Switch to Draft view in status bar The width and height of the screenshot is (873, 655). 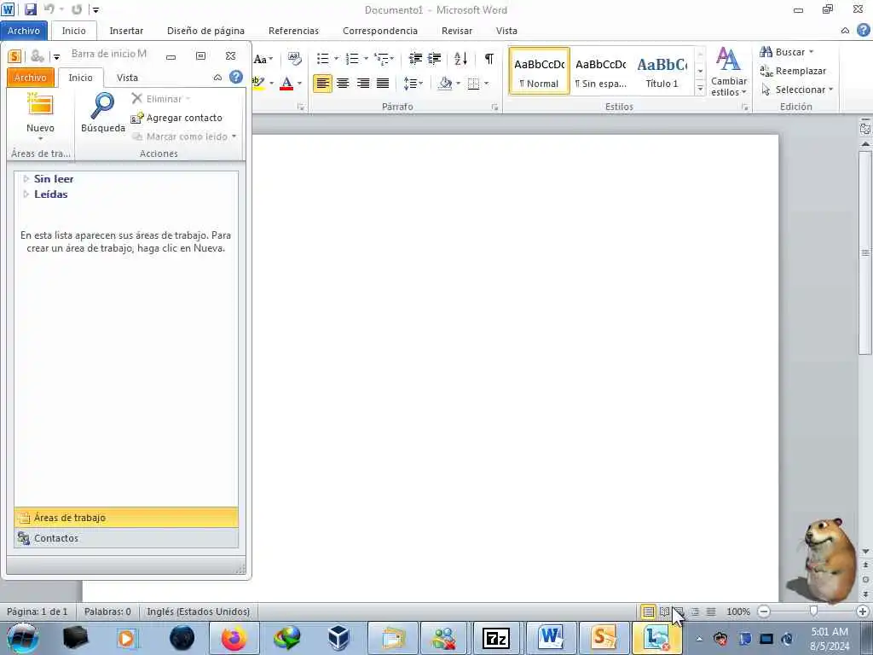pos(711,612)
